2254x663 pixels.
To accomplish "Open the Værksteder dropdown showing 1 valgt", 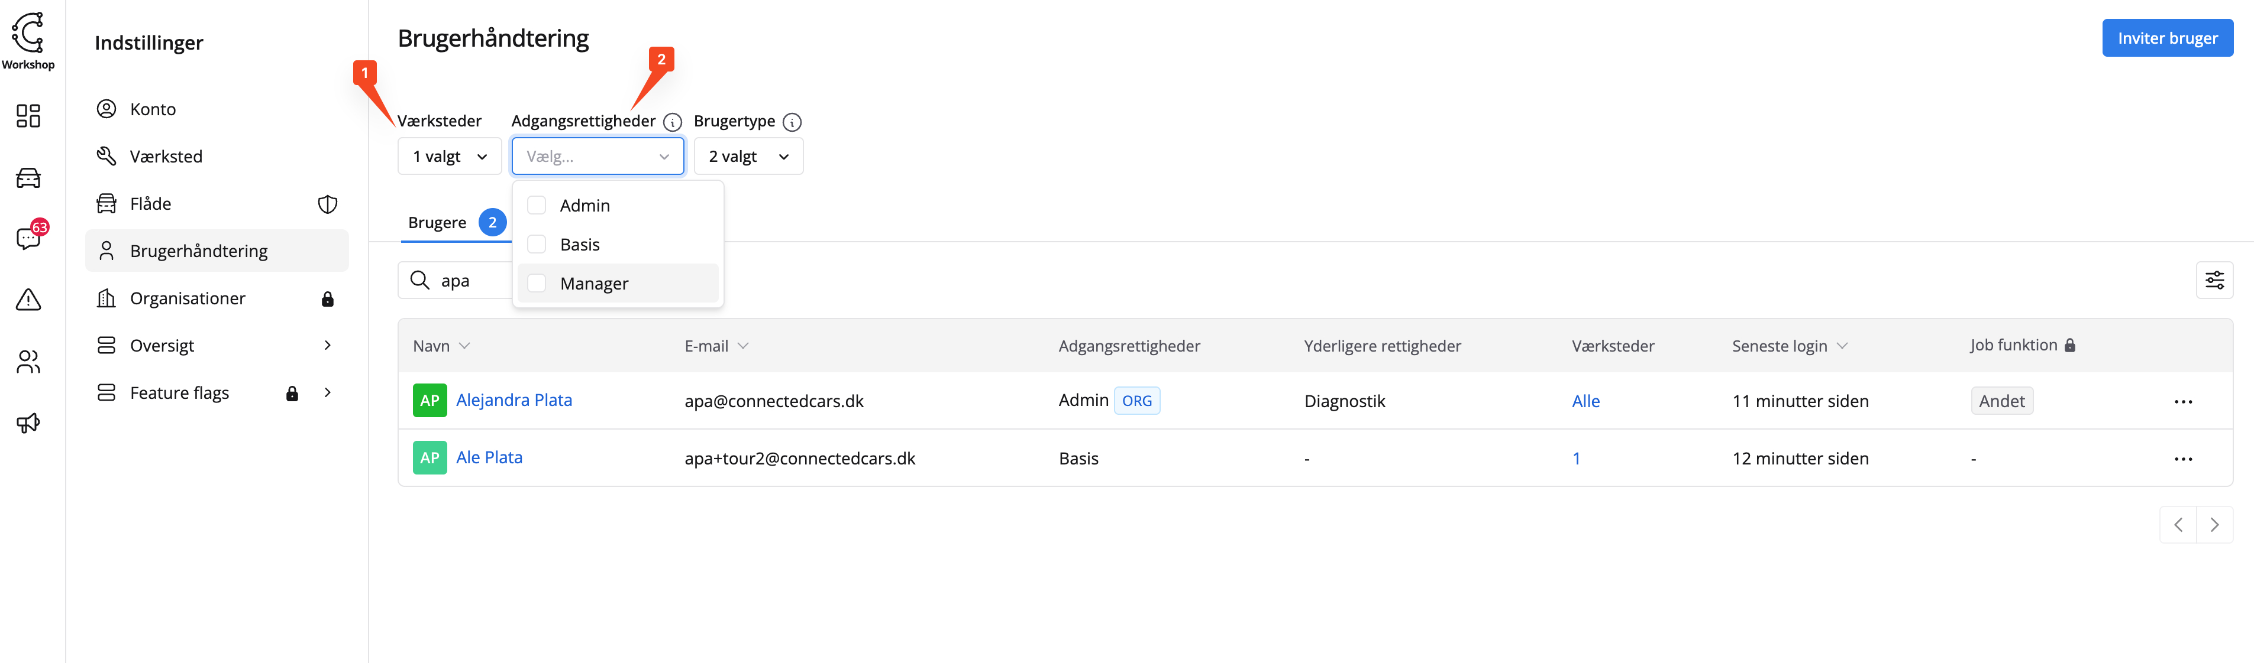I will pyautogui.click(x=450, y=157).
